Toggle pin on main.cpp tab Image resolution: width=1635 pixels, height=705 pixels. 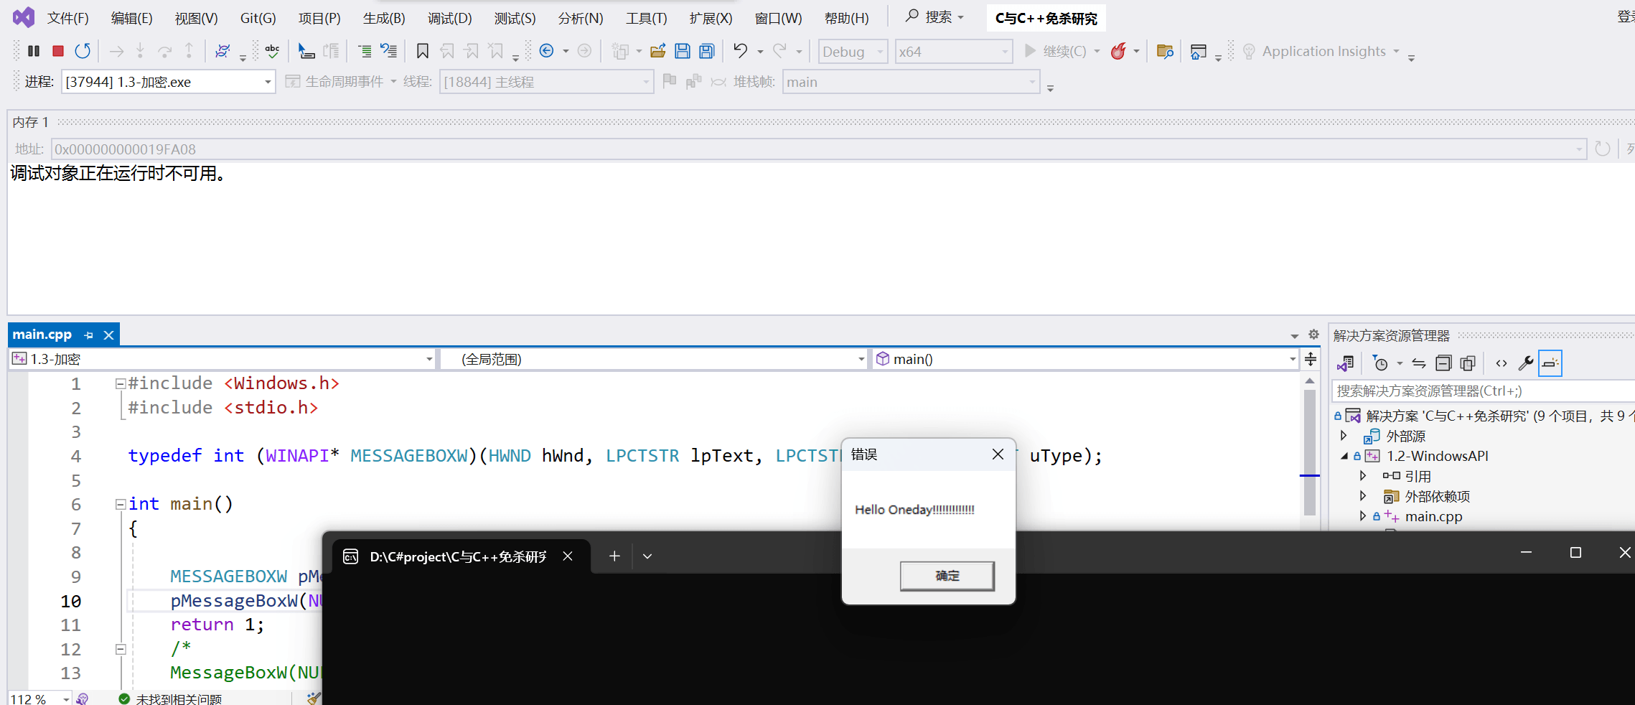tap(88, 335)
